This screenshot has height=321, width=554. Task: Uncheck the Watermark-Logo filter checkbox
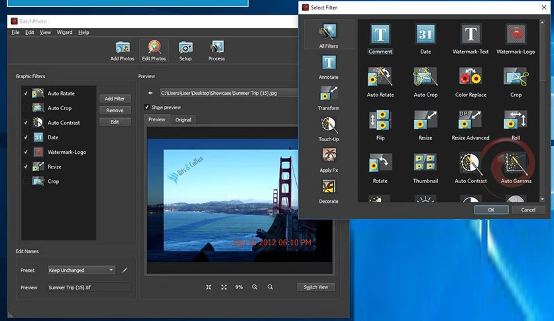26,152
